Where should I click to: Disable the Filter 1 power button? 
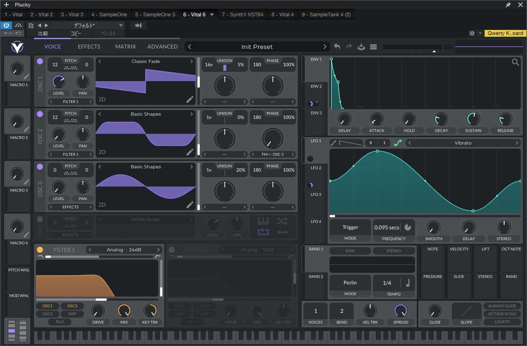tap(40, 249)
